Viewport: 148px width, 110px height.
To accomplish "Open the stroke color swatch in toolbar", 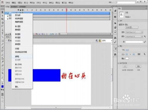I will coord(2,80).
